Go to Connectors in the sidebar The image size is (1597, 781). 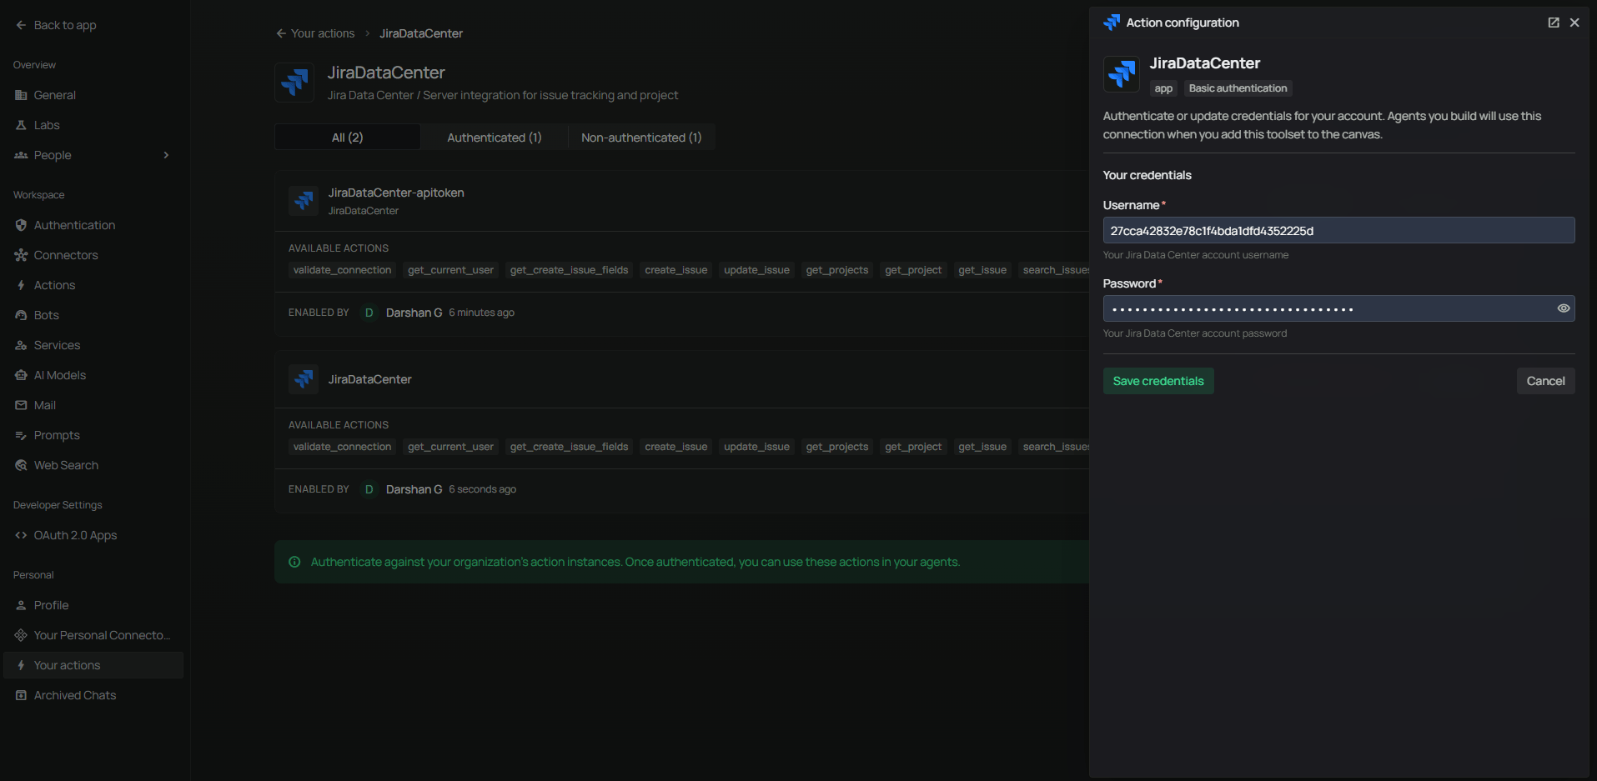[x=93, y=255]
